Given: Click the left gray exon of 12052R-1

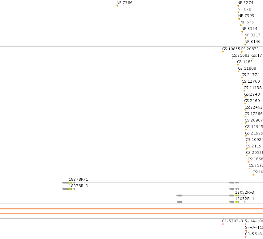Looking at the screenshot, I should [179, 202].
